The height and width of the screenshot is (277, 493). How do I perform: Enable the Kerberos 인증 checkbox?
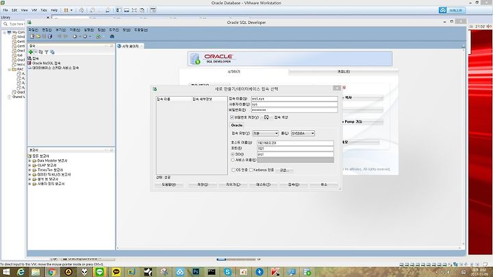click(251, 170)
